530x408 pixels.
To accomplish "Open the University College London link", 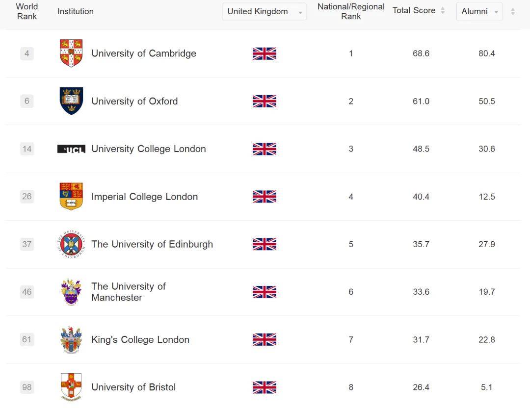I will 148,149.
